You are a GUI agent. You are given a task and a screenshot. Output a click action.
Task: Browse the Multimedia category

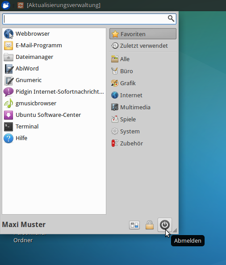coord(143,108)
